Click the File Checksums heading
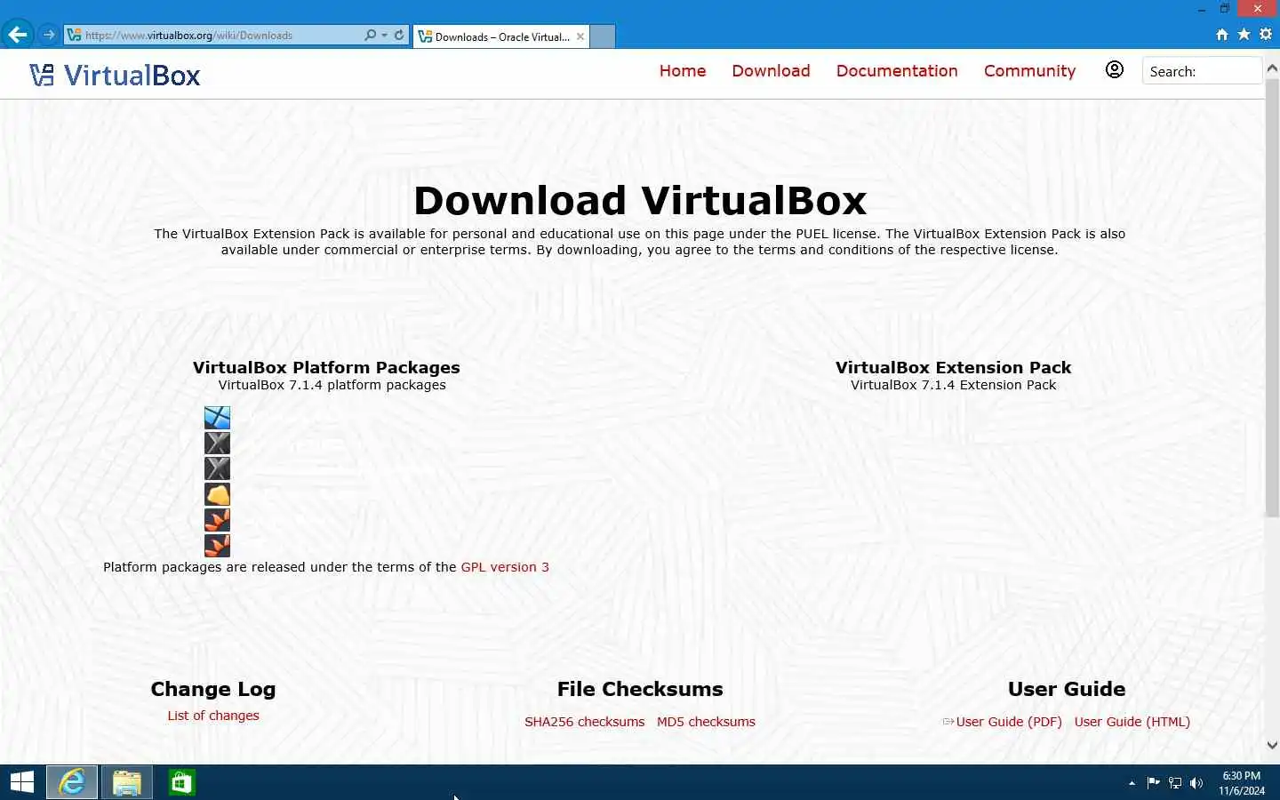1280x800 pixels. (640, 689)
